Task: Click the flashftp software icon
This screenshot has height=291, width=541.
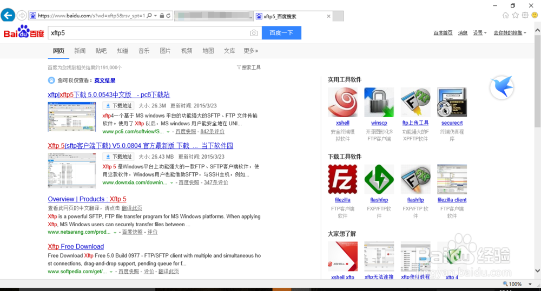Action: (415, 179)
